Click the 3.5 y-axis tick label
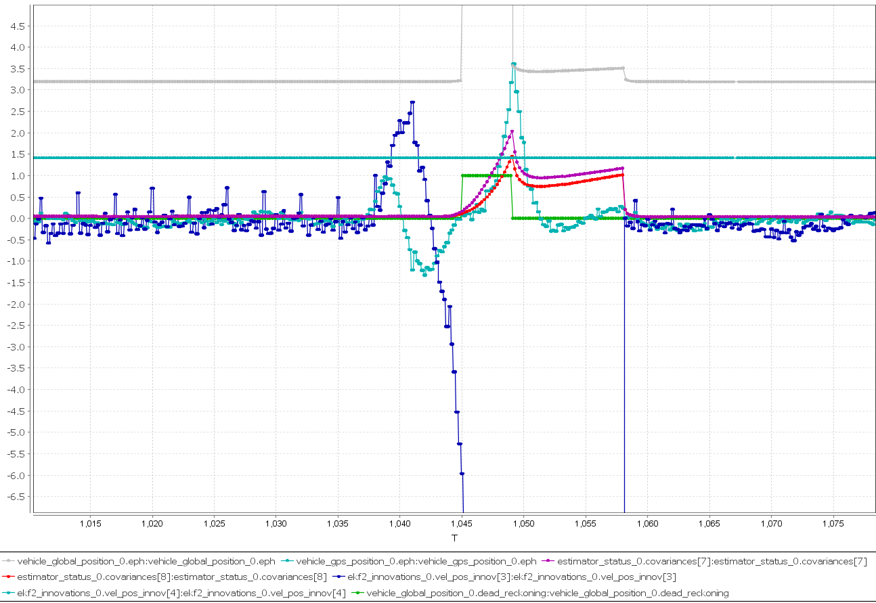The image size is (876, 603). pyautogui.click(x=18, y=69)
